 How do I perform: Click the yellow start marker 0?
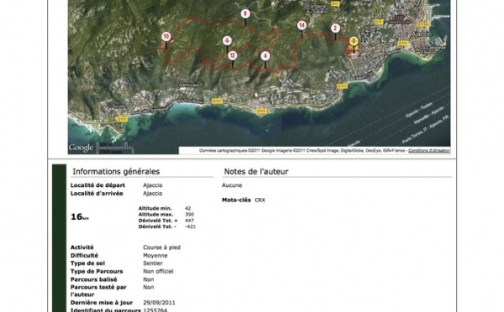(354, 41)
